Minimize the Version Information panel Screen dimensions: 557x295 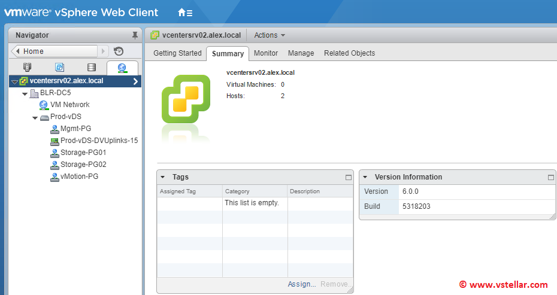point(550,178)
